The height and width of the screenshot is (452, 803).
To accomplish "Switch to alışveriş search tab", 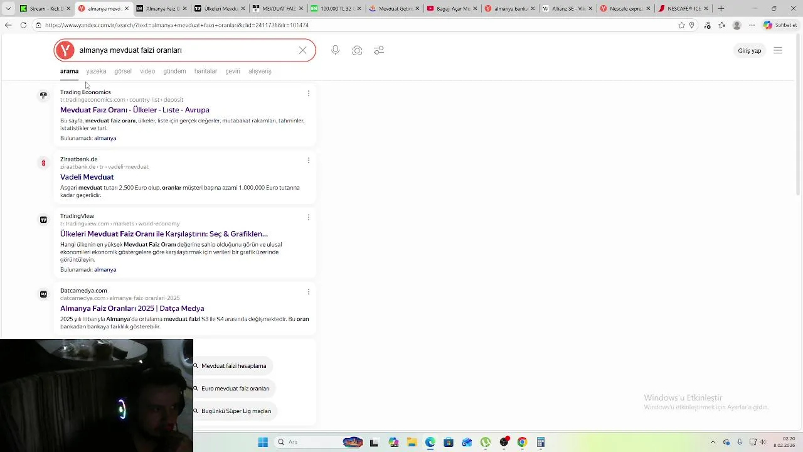I will pos(260,71).
